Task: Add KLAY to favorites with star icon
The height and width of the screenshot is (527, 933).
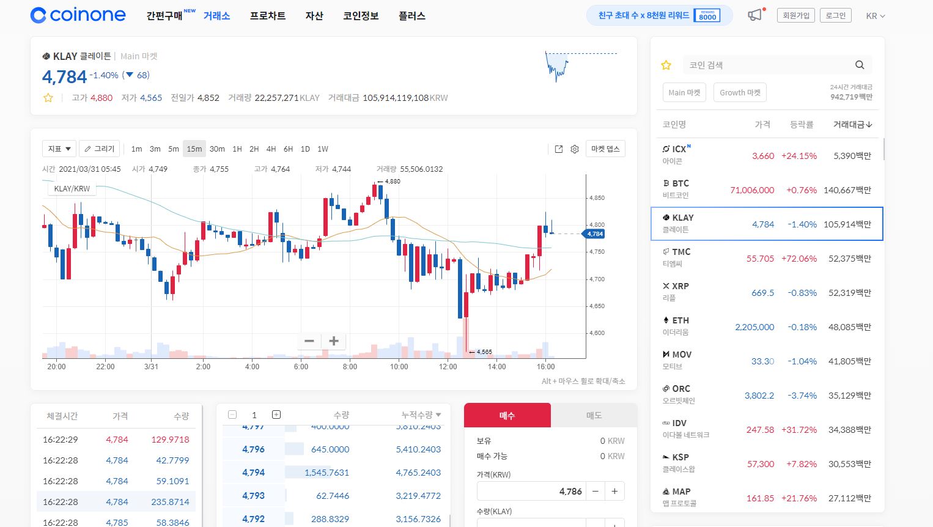Action: (48, 98)
